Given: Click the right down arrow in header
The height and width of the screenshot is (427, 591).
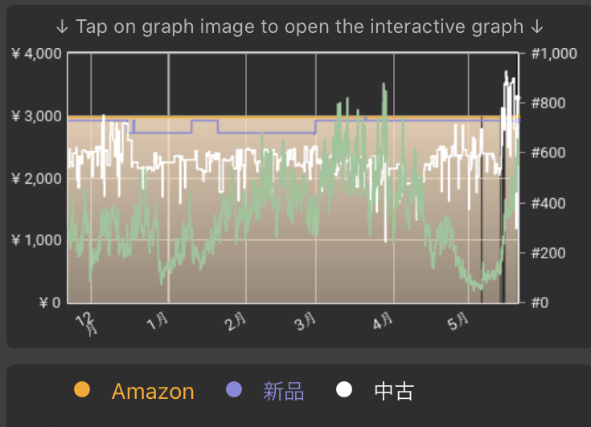Looking at the screenshot, I should click(x=537, y=26).
